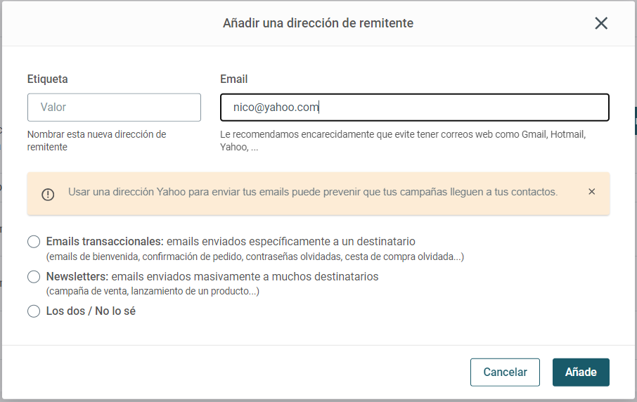
Task: Click the emails de bienvenida description line
Action: (x=255, y=257)
